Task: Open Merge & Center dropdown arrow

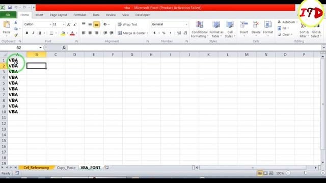Action: 148,33
